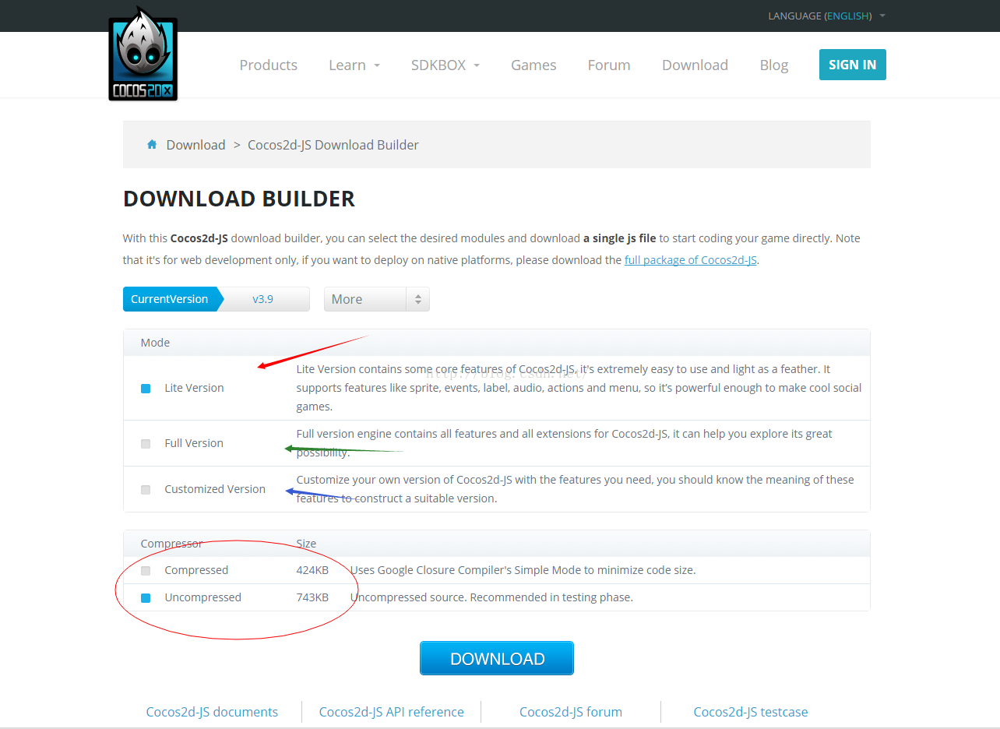Open the Download nav item

coord(695,65)
